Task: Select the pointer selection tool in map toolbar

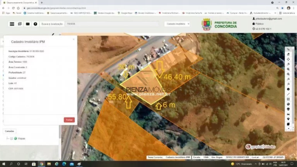Action: coord(288,49)
